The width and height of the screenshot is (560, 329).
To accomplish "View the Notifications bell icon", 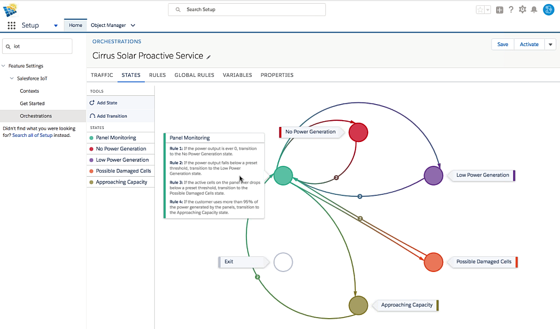I will [x=534, y=10].
